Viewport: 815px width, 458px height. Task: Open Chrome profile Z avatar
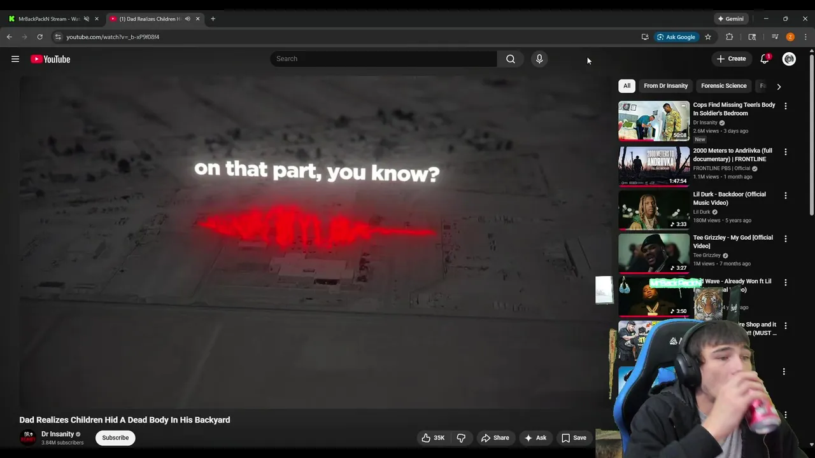click(790, 37)
